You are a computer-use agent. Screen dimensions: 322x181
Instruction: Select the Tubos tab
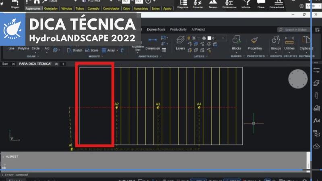(x=80, y=8)
